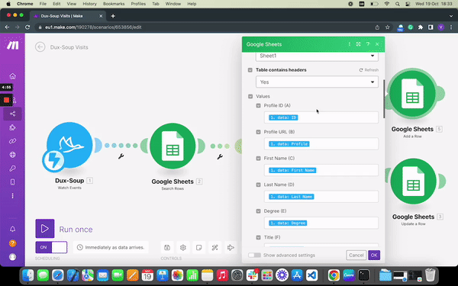Screen dimensions: 458x286
Task: Open the Dux-Soup Watch Events module
Action: (x=69, y=145)
